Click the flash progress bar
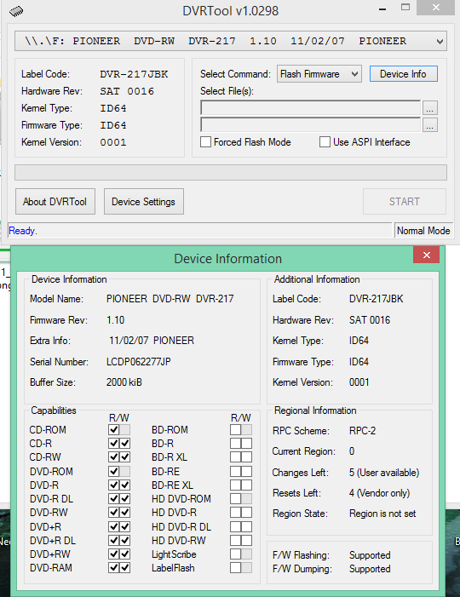This screenshot has height=597, width=460. (231, 173)
